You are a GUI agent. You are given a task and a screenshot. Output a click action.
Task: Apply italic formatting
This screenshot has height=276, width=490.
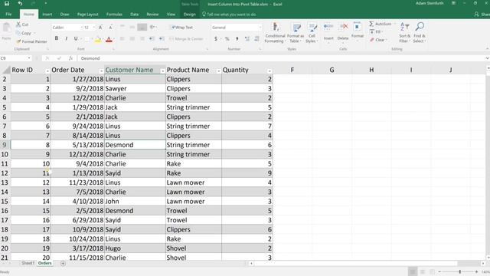pos(67,38)
